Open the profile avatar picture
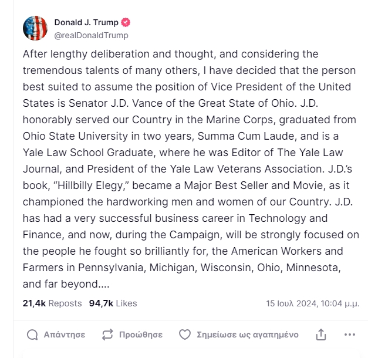The width and height of the screenshot is (368, 358). click(x=35, y=28)
